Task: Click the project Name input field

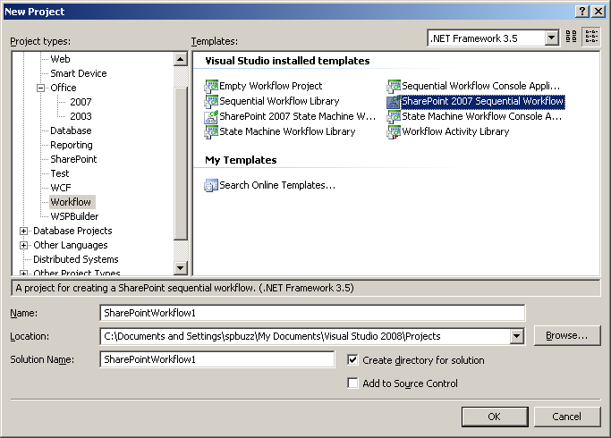Action: click(312, 313)
